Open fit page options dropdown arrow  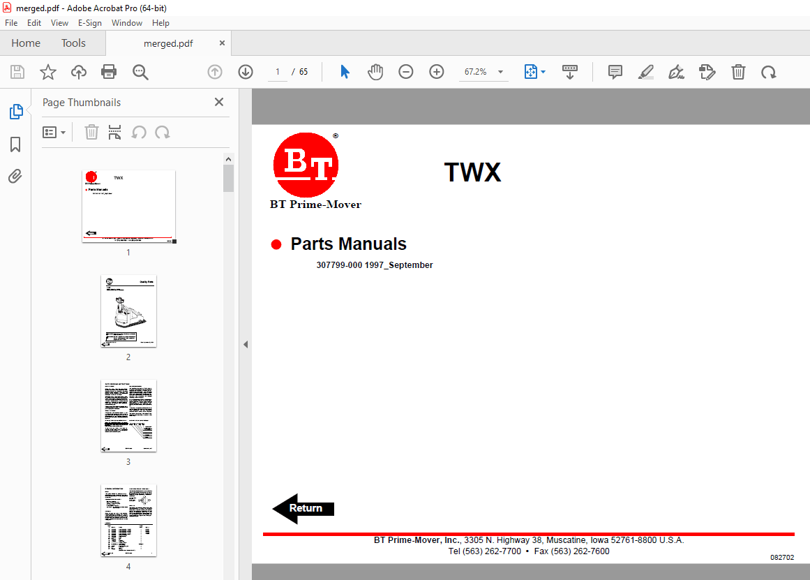click(x=543, y=72)
